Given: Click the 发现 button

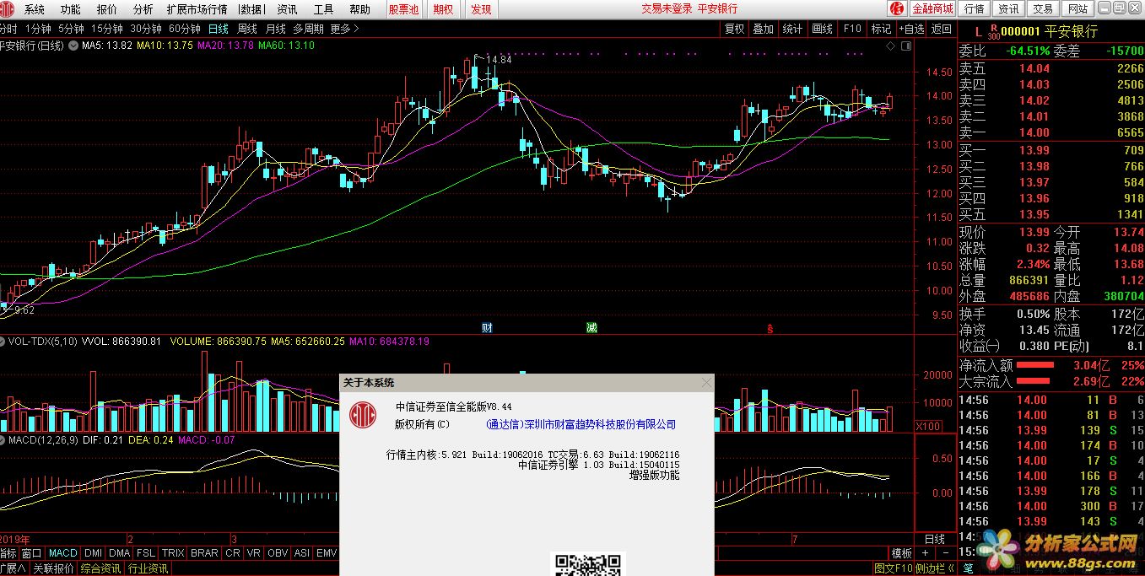Looking at the screenshot, I should pos(481,9).
